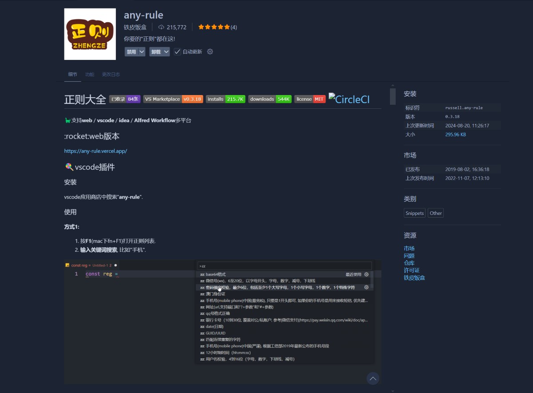Viewport: 533px width, 393px height.
Task: Click the readme scrollbar up arrow
Action: 393,85
